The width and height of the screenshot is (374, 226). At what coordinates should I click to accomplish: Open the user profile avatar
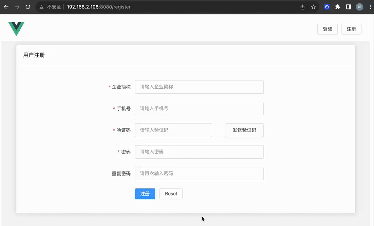359,7
